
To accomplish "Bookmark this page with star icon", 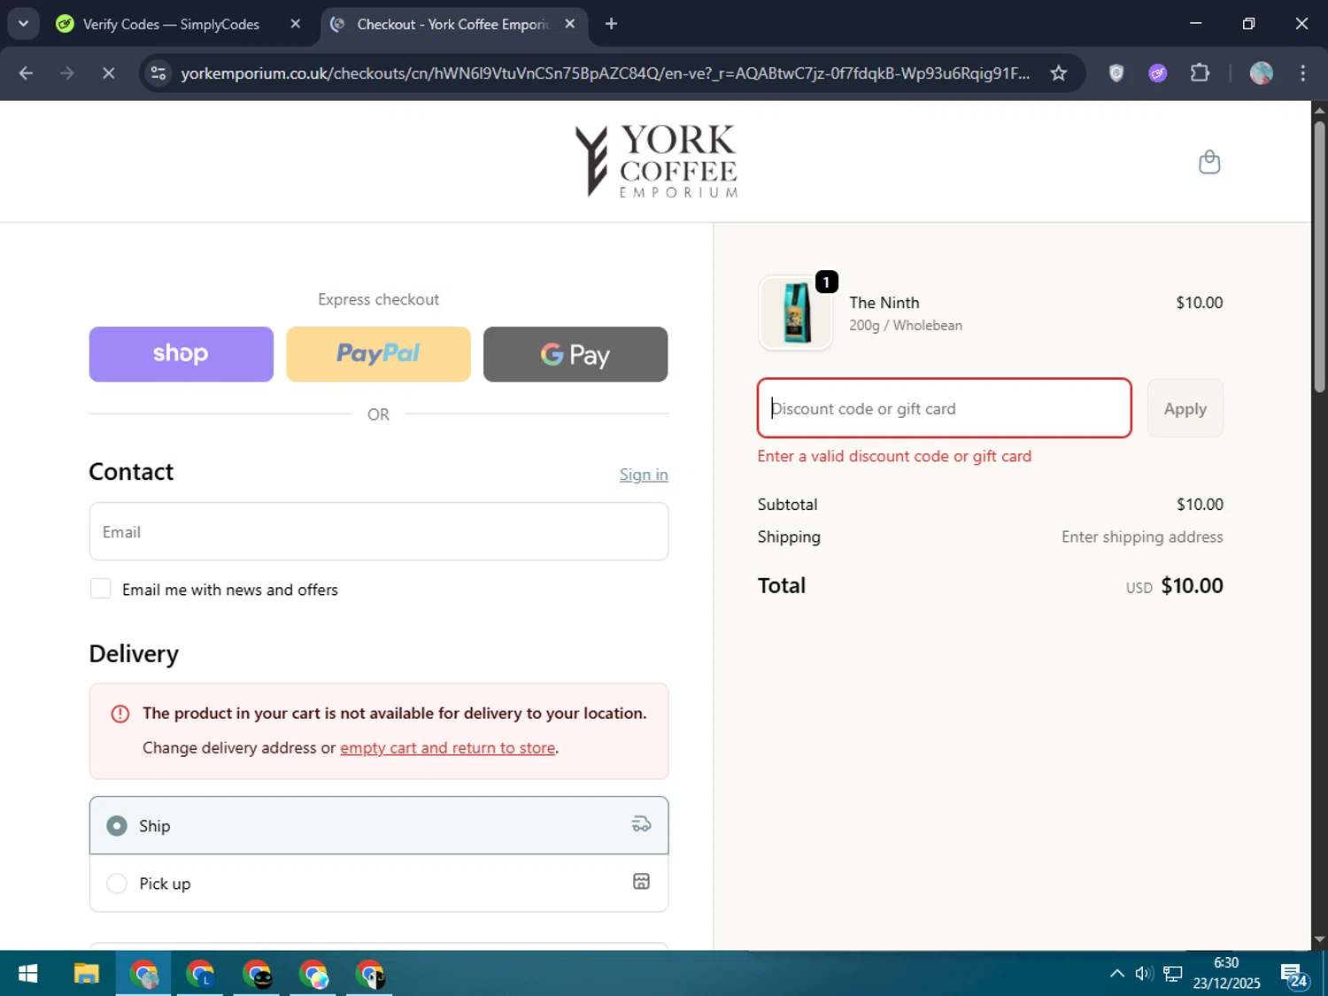I will (x=1058, y=73).
